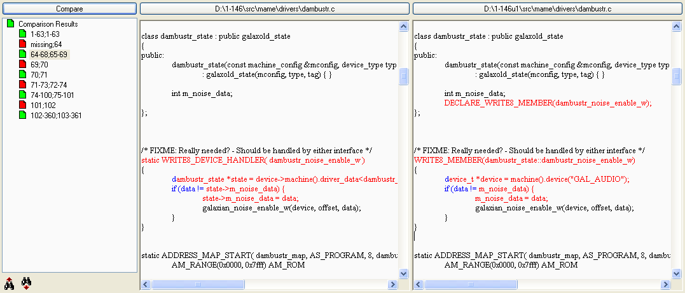Click the green icon next to 1-63;1-63

click(23, 34)
